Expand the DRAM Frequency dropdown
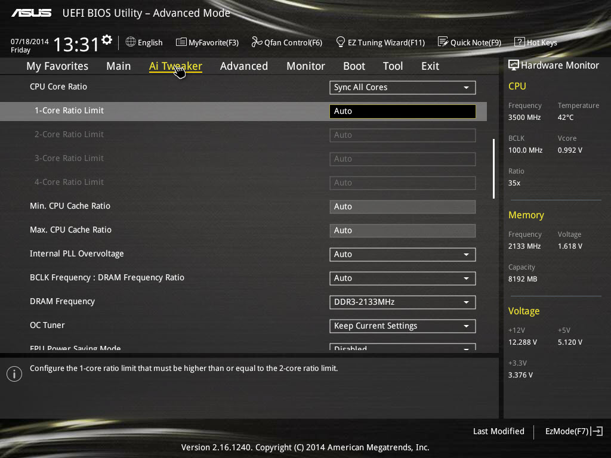 (x=403, y=302)
